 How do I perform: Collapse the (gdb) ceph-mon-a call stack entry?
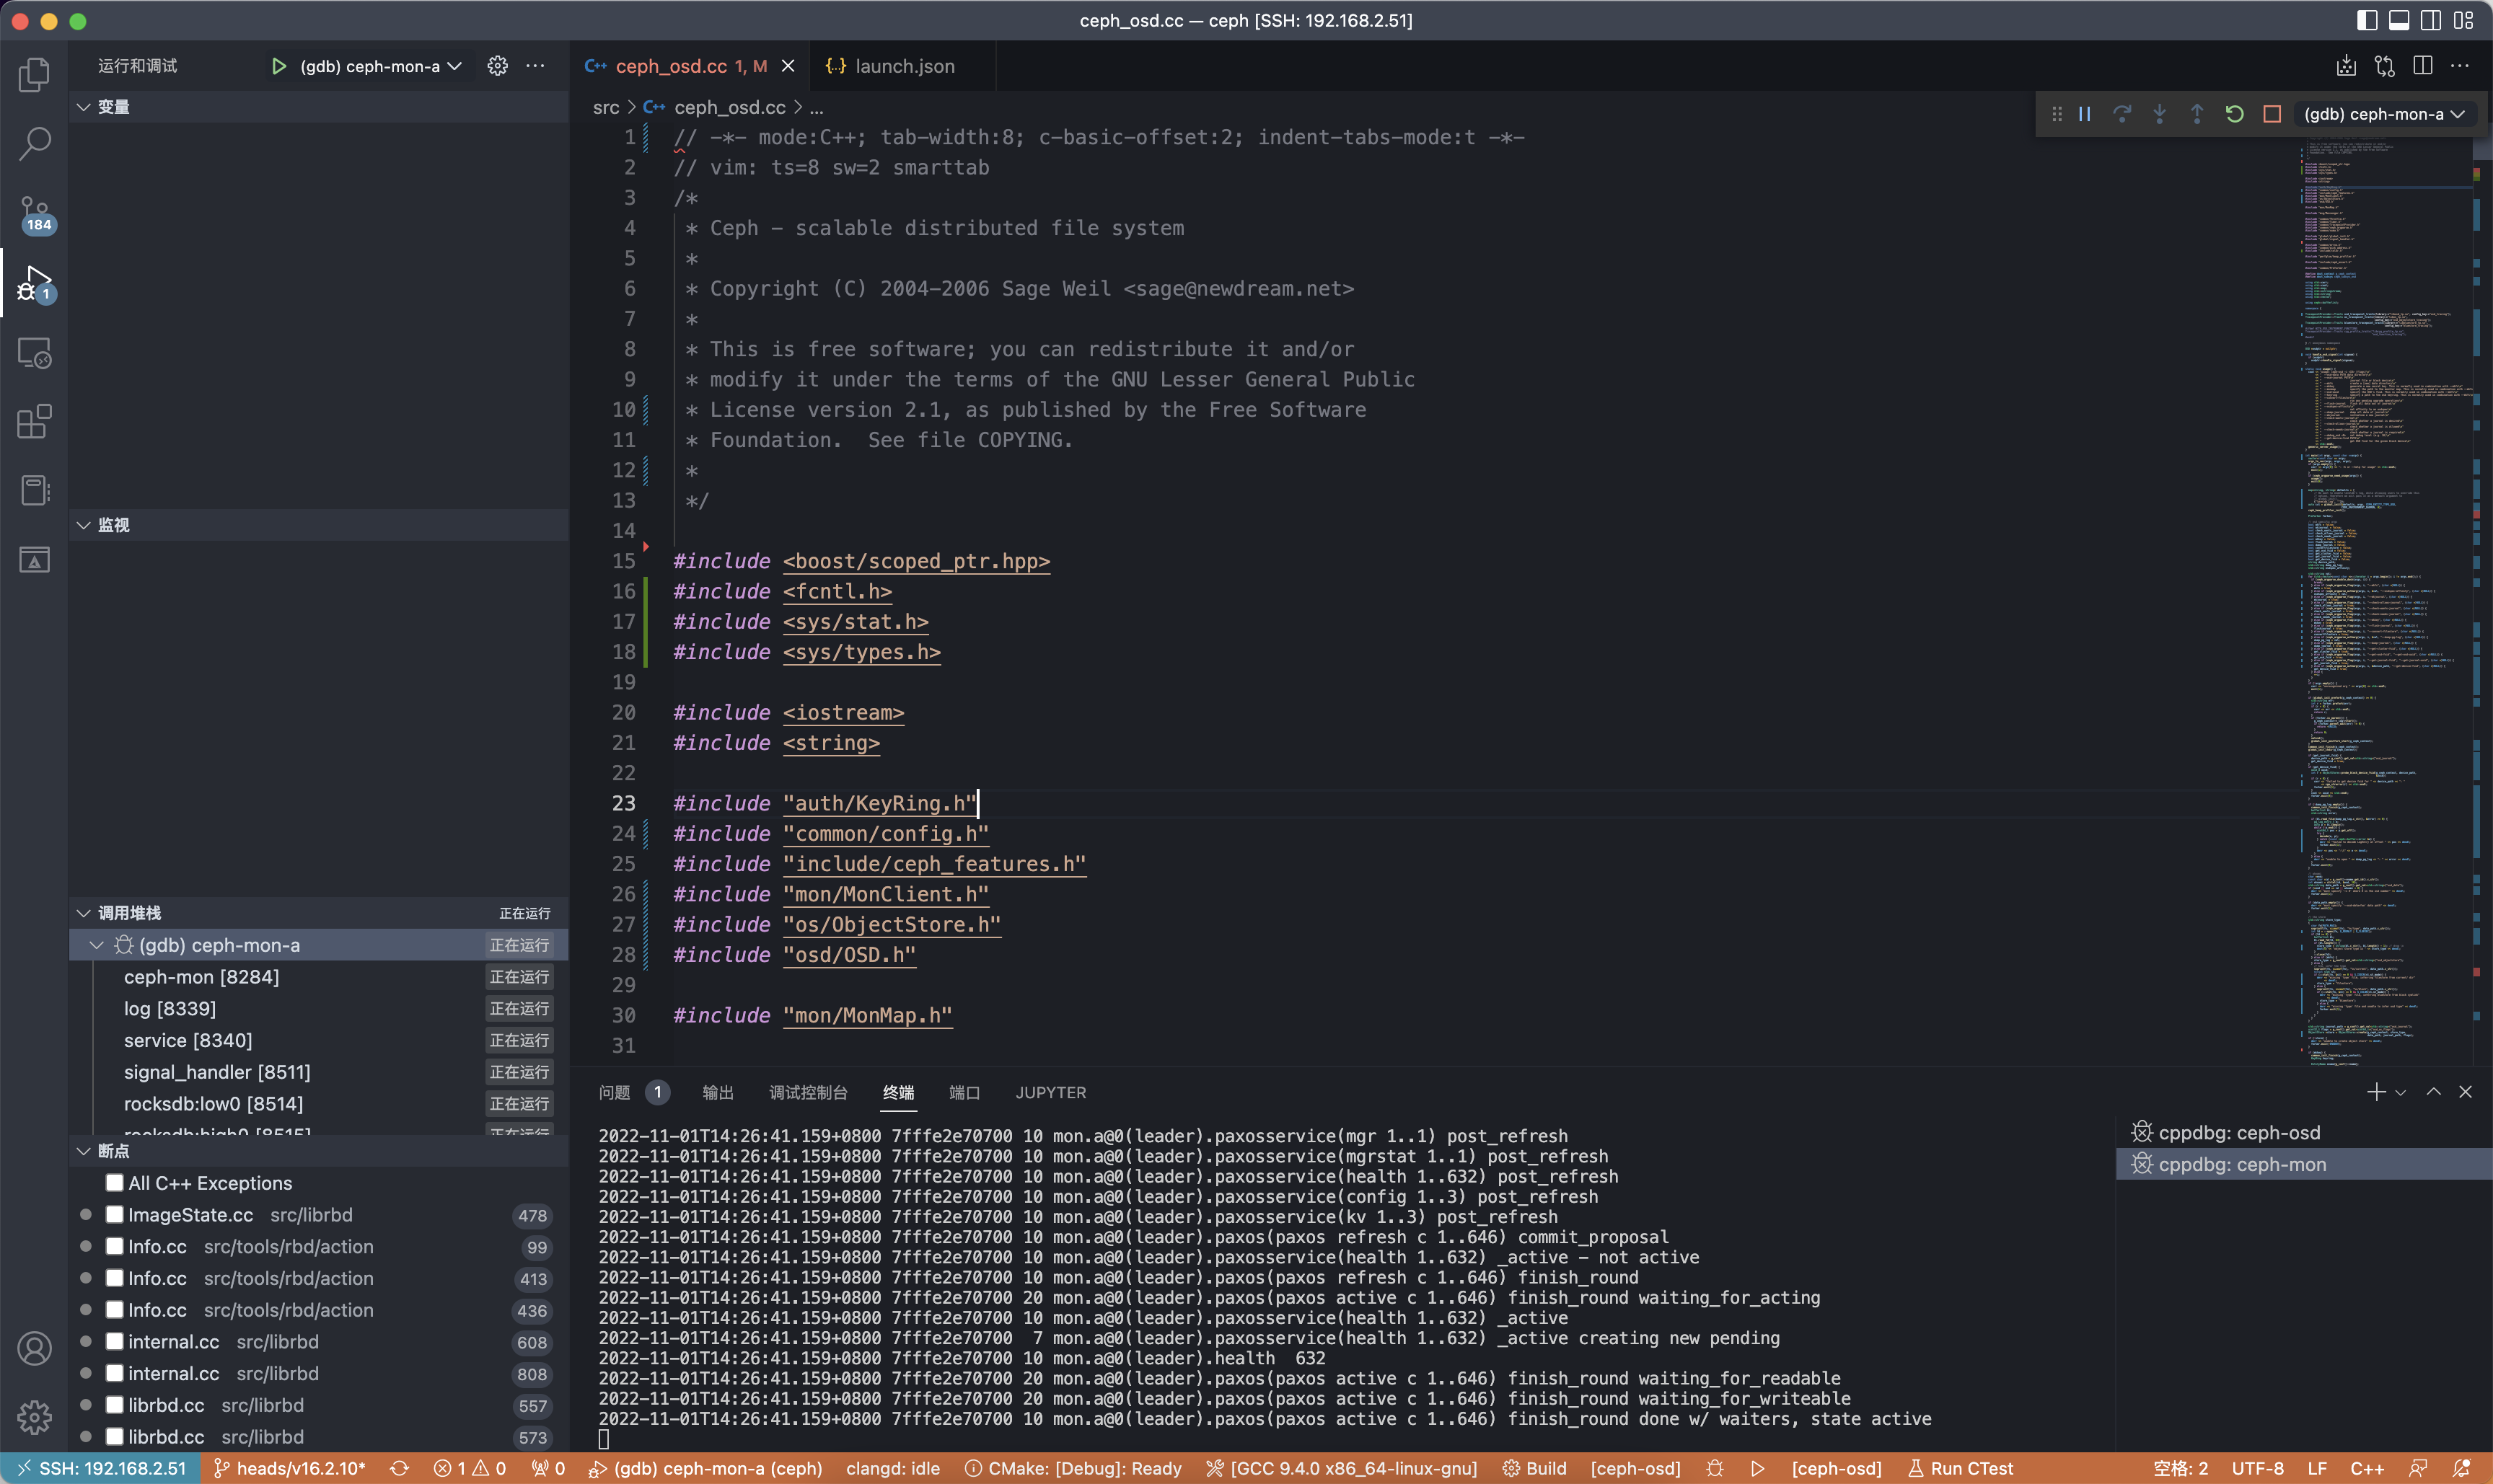[x=97, y=945]
